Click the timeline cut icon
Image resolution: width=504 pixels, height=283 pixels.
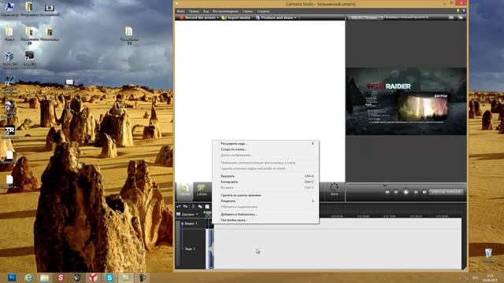click(x=193, y=206)
